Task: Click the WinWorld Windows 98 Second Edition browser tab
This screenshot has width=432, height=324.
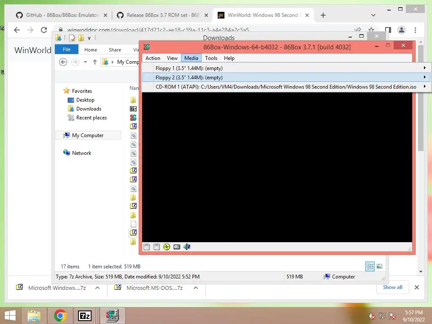Action: pyautogui.click(x=263, y=15)
